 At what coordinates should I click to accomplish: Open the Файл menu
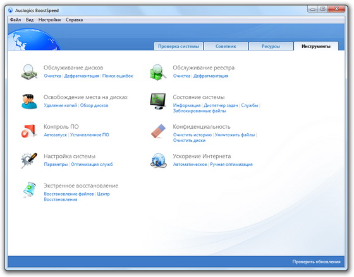15,20
